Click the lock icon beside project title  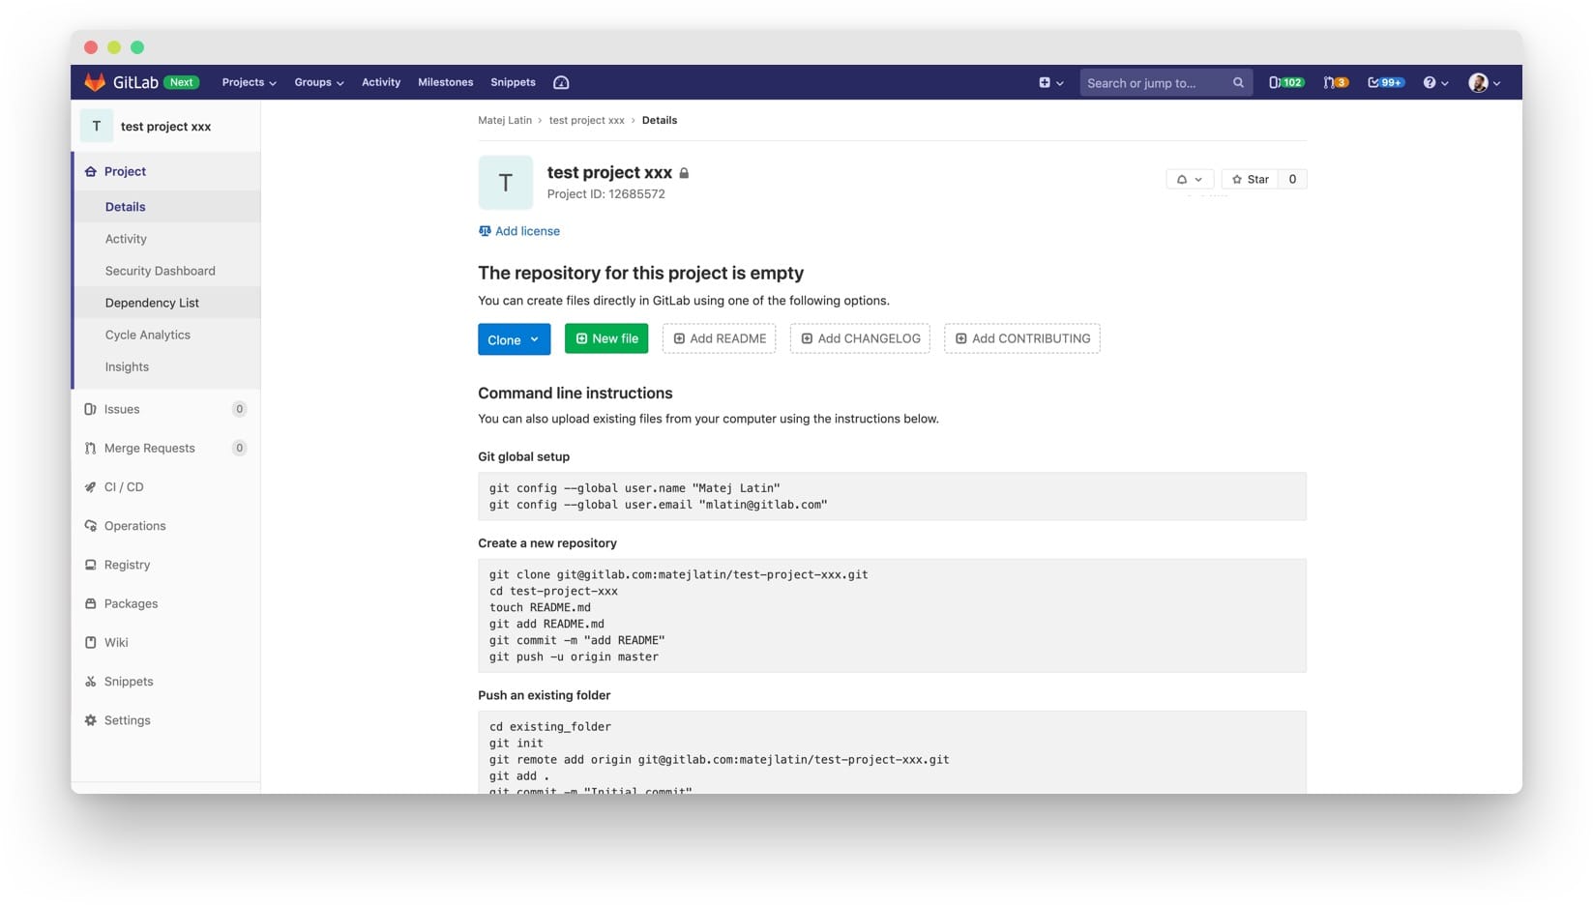[x=684, y=173]
